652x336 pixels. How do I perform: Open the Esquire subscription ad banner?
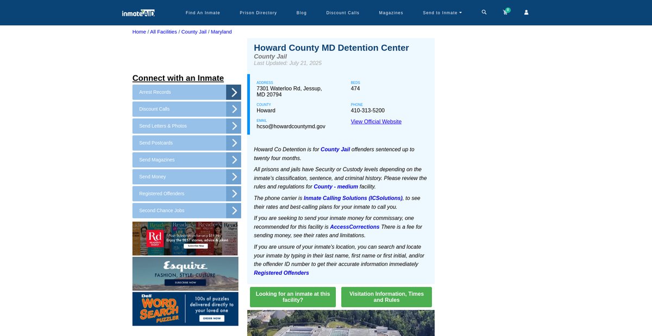(x=185, y=274)
